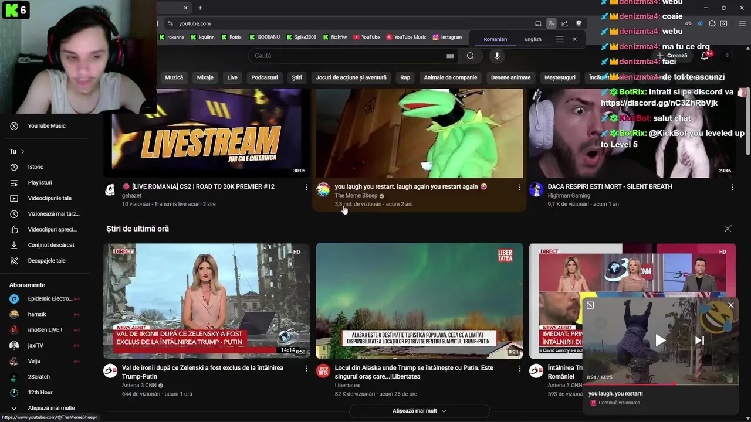751x422 pixels.
Task: Open Potrix bookmark
Action: point(231,37)
